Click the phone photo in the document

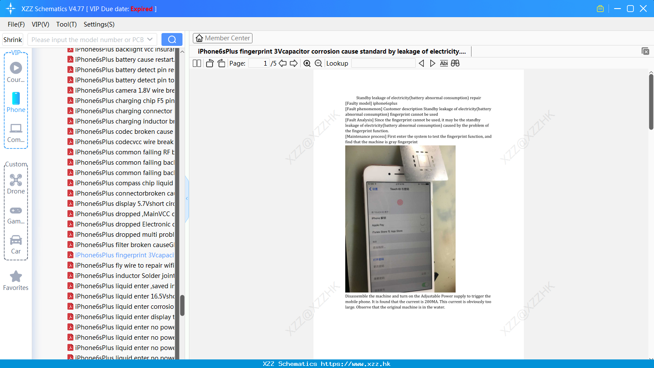(400, 219)
